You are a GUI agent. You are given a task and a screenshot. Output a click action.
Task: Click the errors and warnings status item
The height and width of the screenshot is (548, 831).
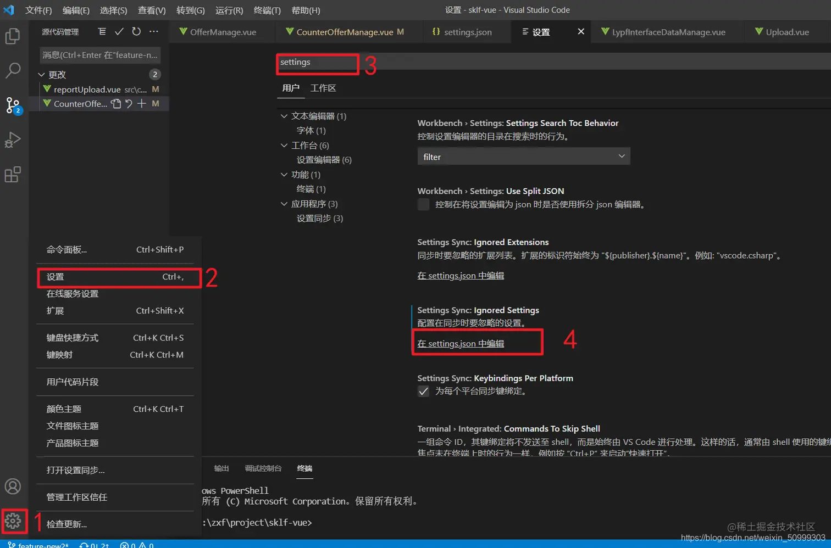pyautogui.click(x=137, y=545)
